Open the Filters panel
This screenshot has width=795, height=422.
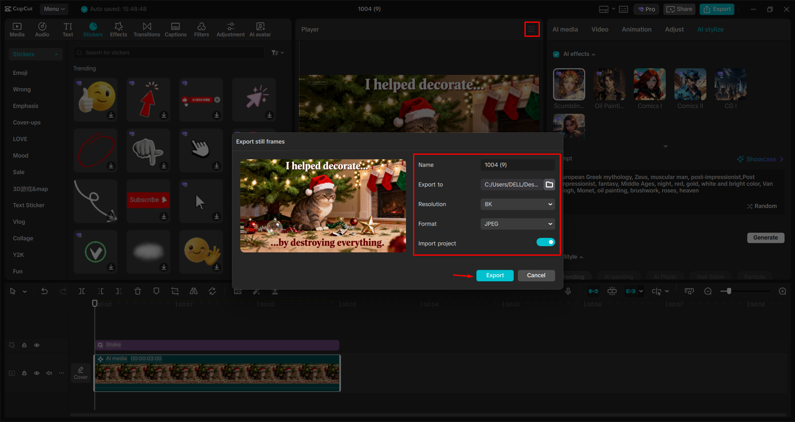[x=201, y=29]
